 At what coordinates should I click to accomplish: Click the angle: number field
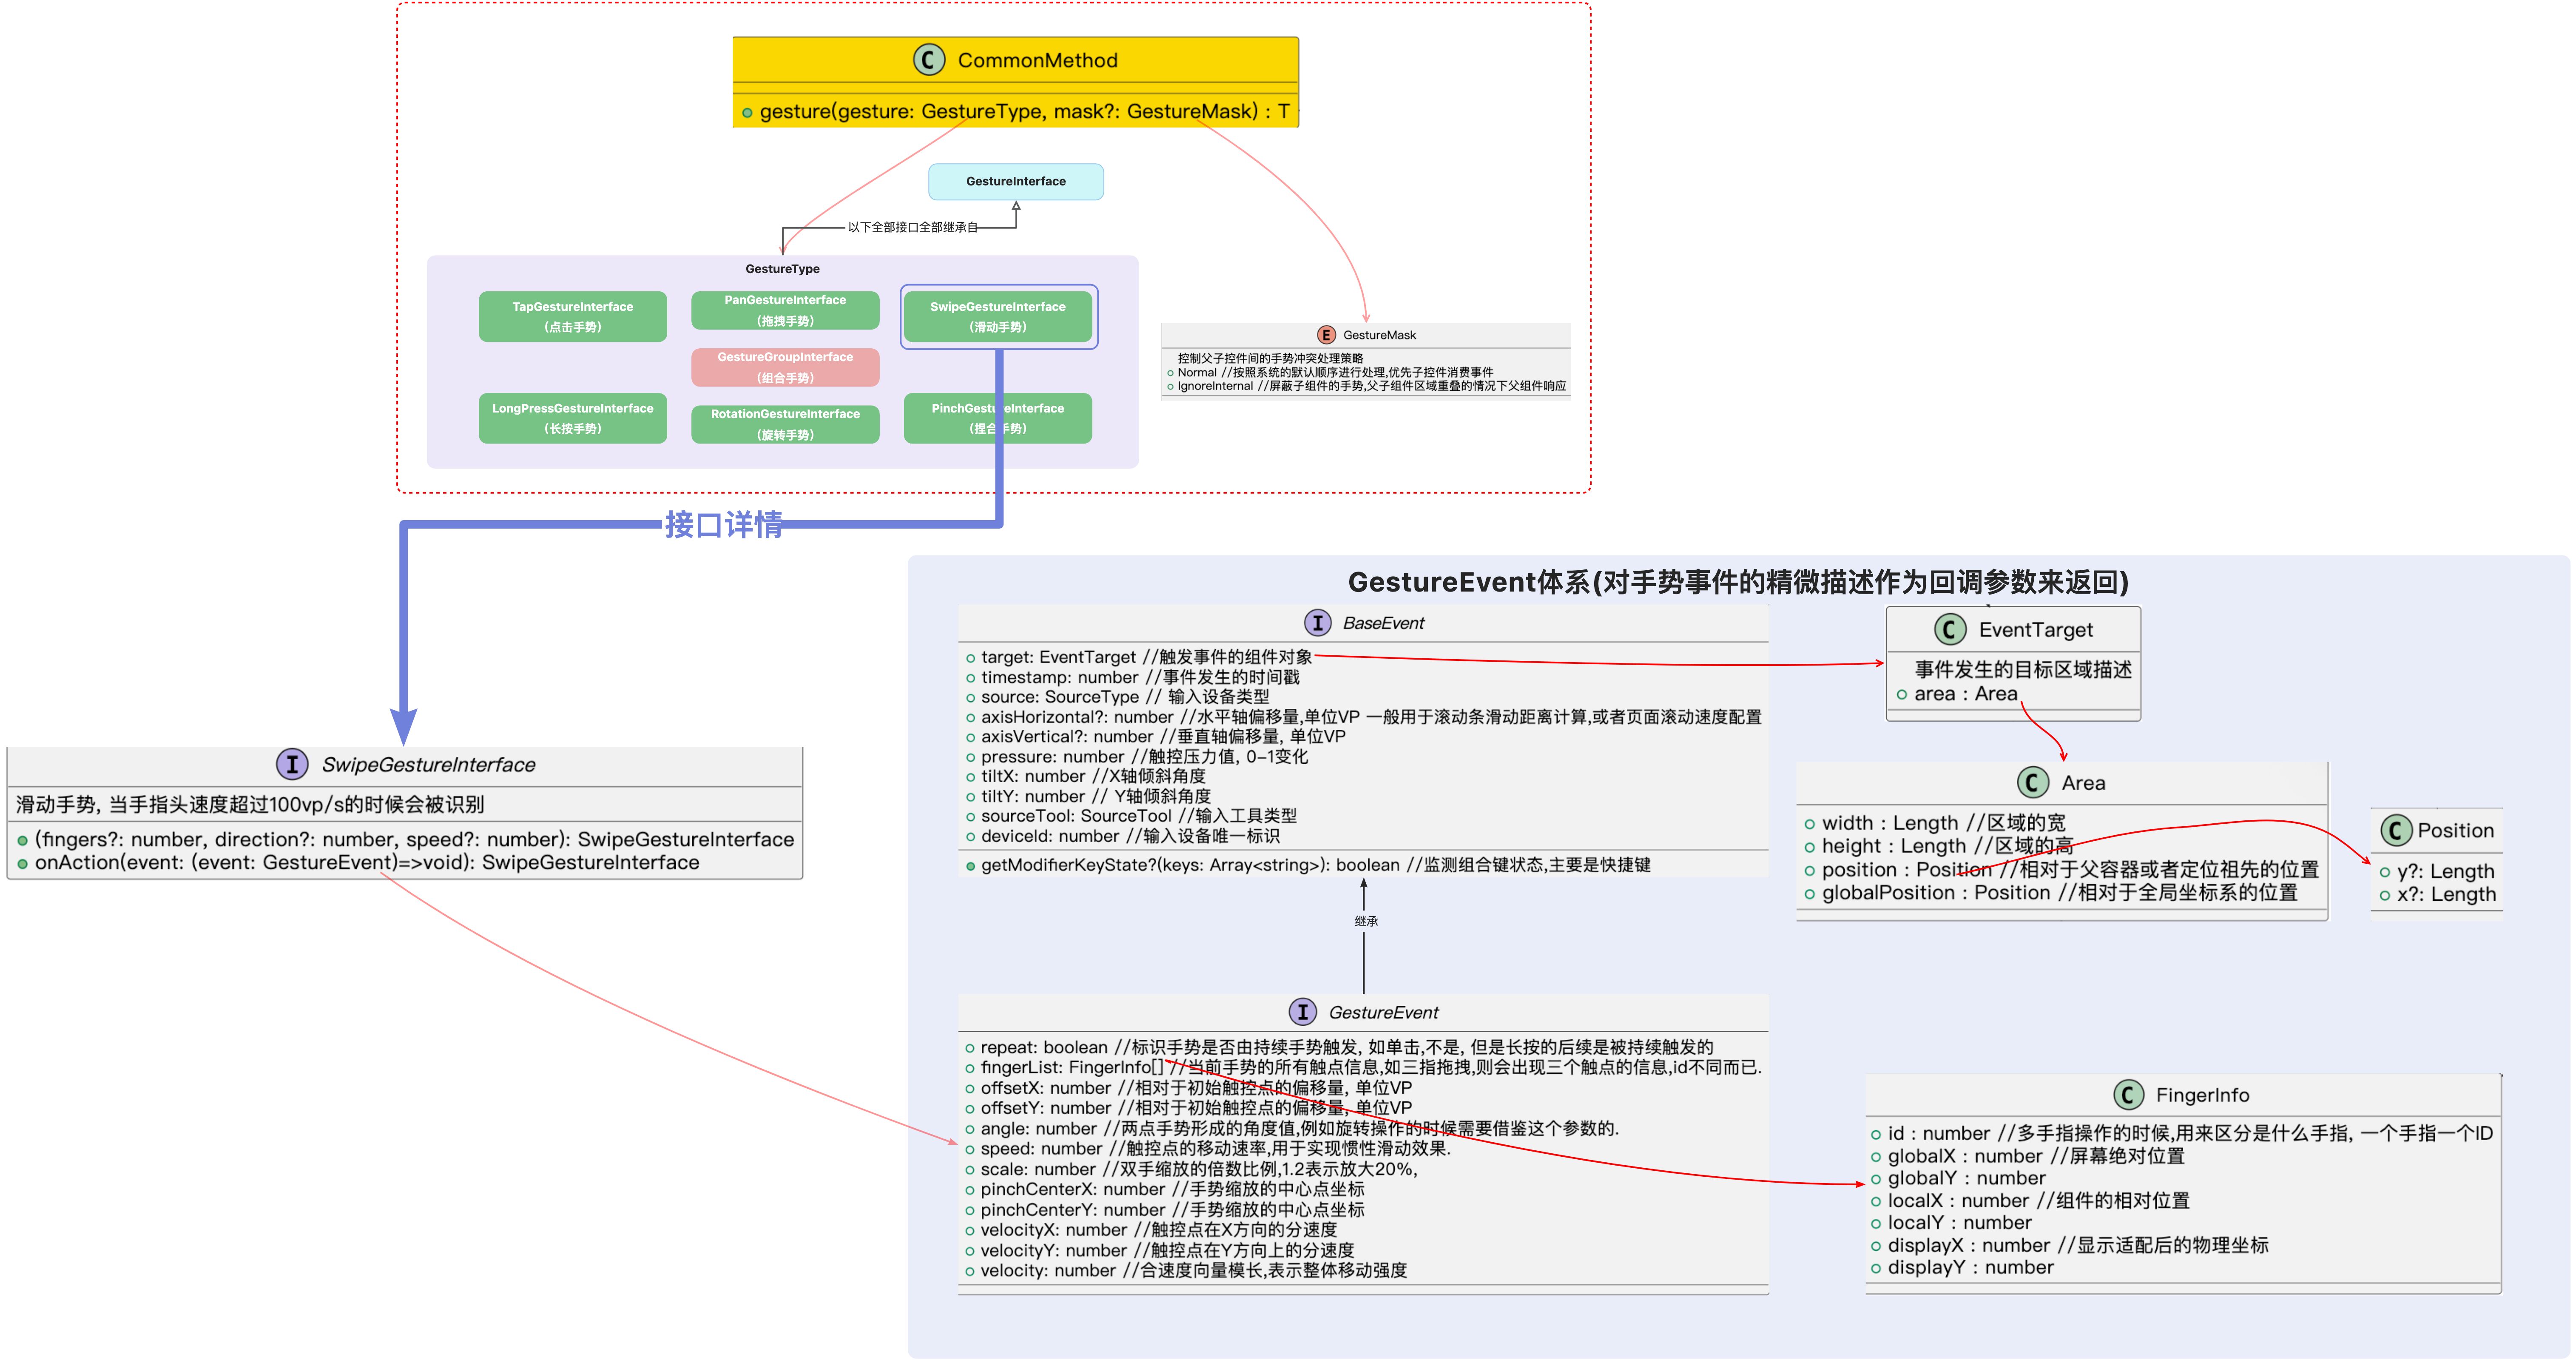coord(1299,1129)
